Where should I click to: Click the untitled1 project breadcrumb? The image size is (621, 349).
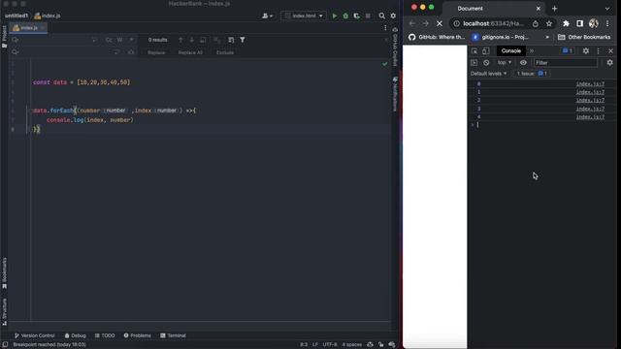pos(16,16)
